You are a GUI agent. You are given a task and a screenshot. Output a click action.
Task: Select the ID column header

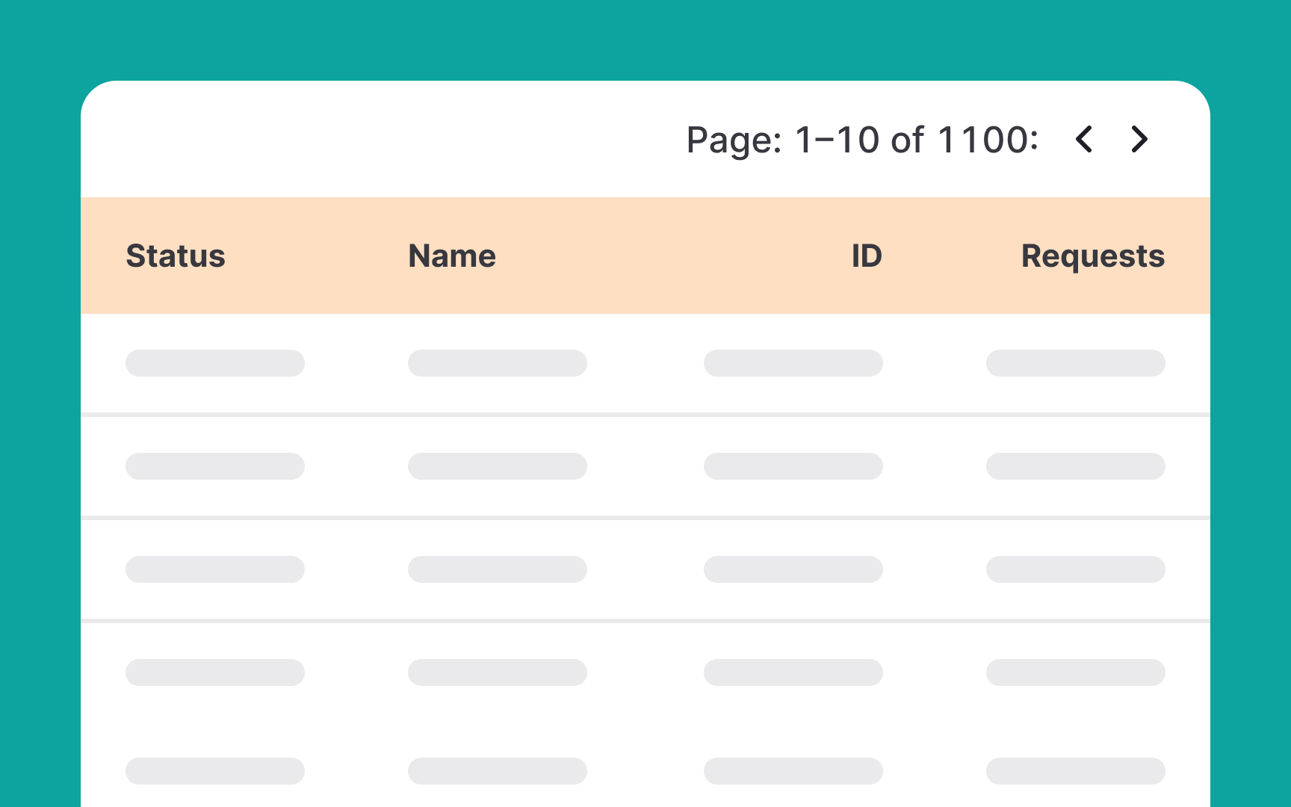(x=865, y=256)
